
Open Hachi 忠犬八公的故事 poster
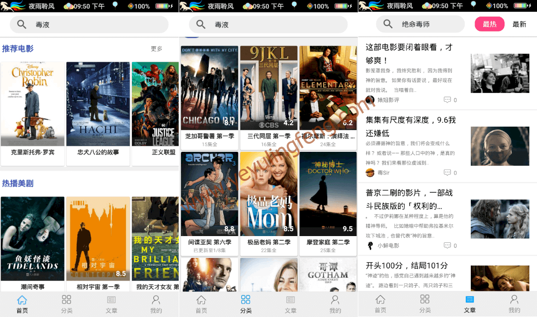[x=98, y=104]
